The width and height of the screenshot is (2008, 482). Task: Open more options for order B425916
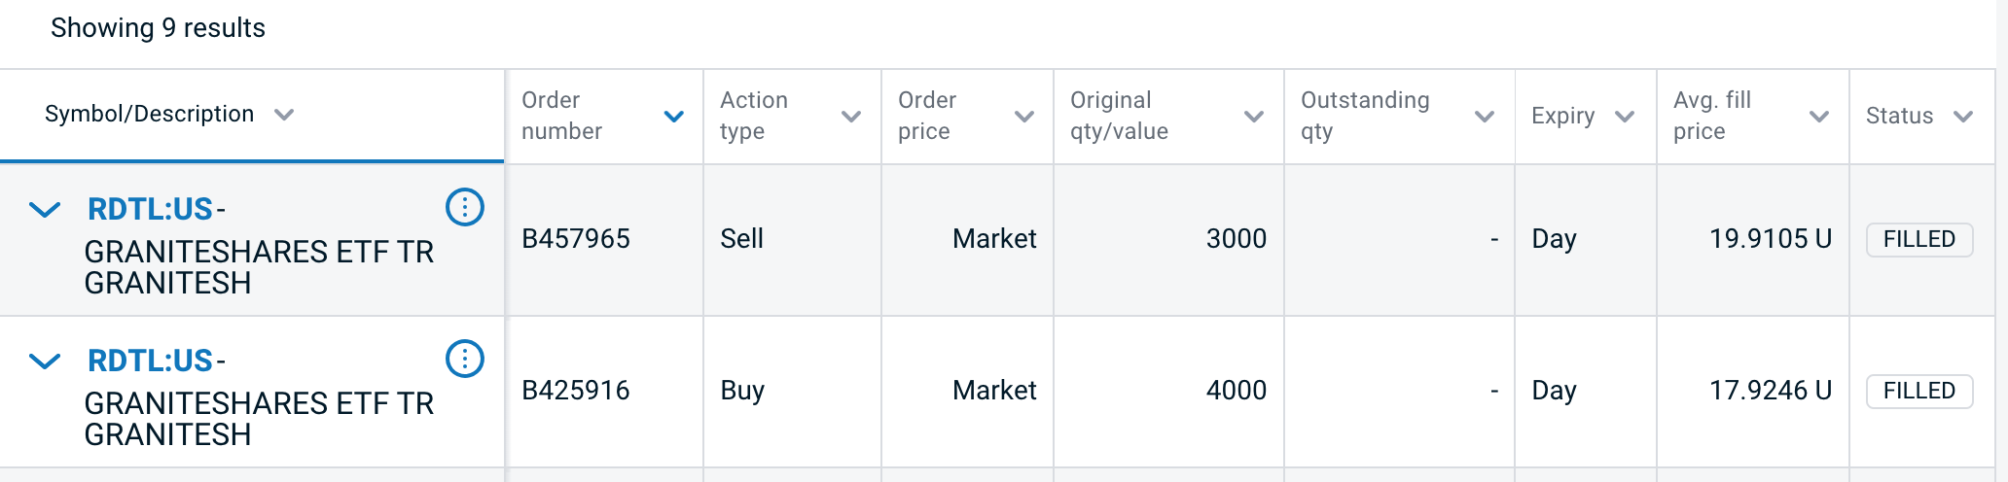(465, 359)
